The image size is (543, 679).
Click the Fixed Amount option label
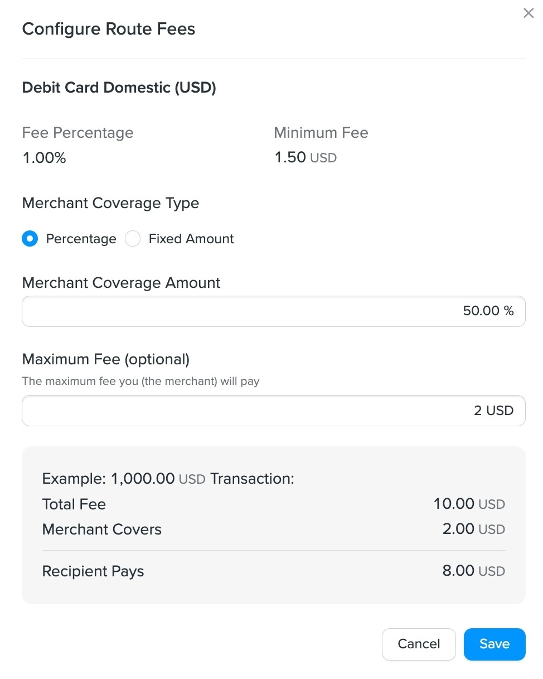coord(191,239)
